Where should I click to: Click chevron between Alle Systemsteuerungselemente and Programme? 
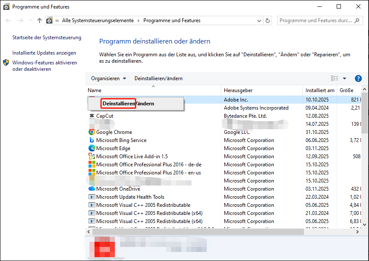point(138,21)
